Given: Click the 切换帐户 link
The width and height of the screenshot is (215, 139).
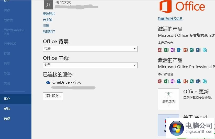Looking at the screenshot, I should tap(49, 31).
